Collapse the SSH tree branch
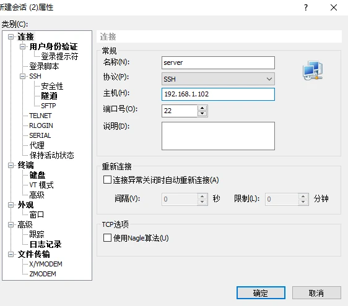This screenshot has width=348, height=306. (x=22, y=76)
